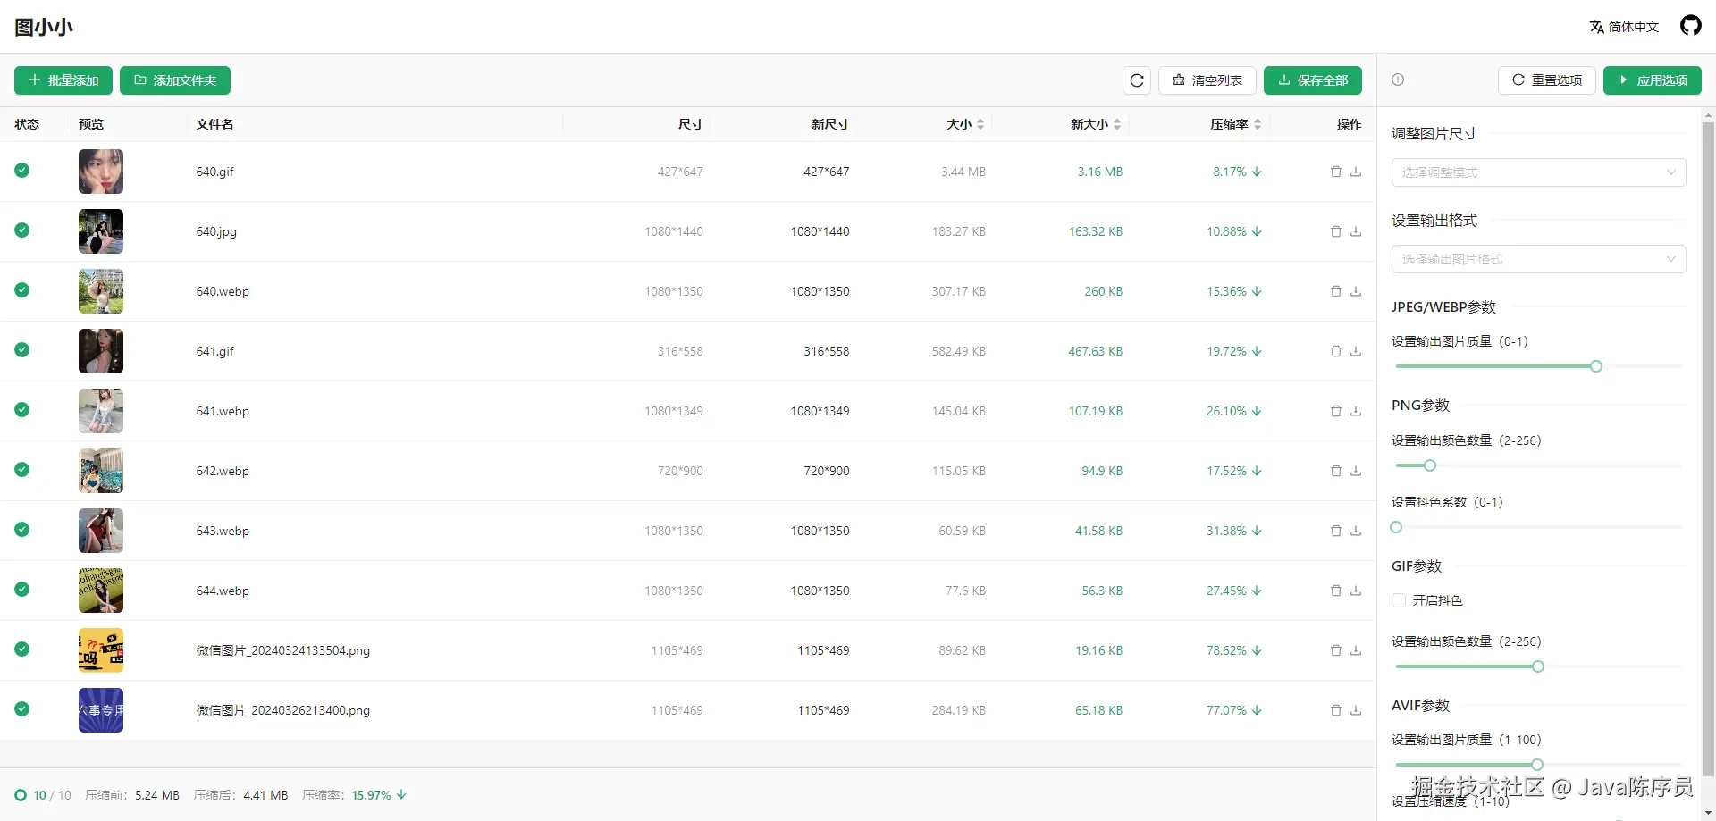Open the 简体中文 language selector
The width and height of the screenshot is (1716, 821).
pyautogui.click(x=1624, y=27)
